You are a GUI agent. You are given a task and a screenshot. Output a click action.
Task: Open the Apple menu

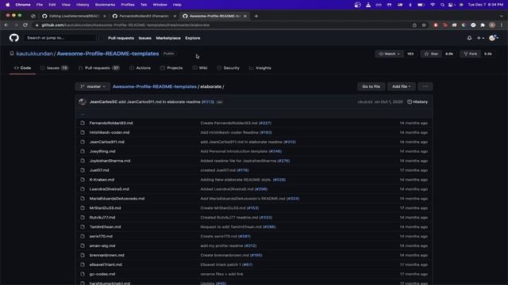pos(7,5)
